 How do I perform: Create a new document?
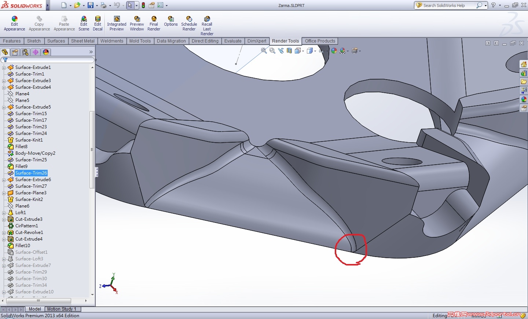tap(64, 5)
